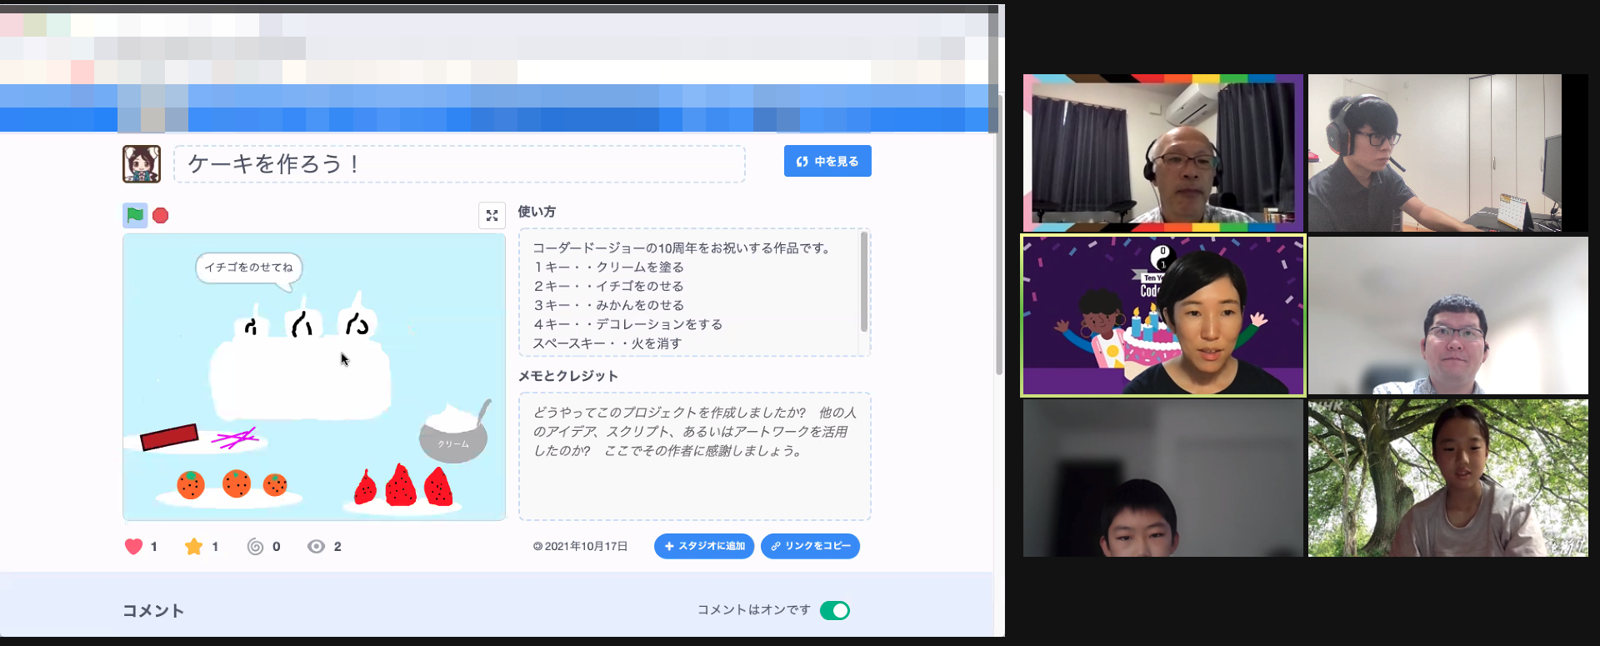This screenshot has height=646, width=1600.
Task: Select highlighted video tile with purple confetti background
Action: [x=1163, y=315]
